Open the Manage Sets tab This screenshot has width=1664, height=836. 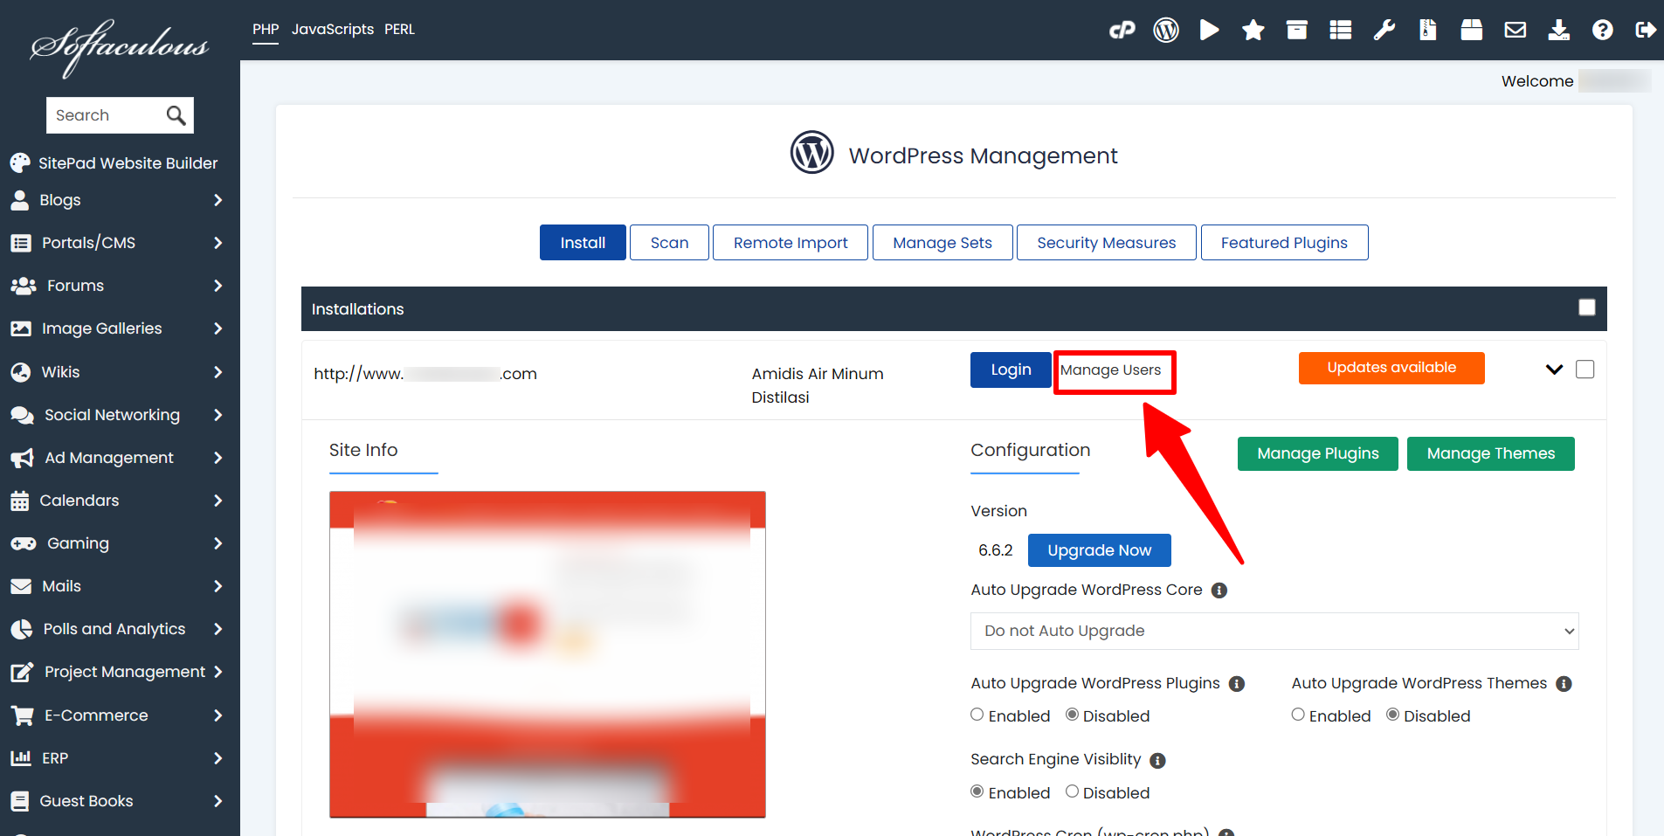[942, 243]
